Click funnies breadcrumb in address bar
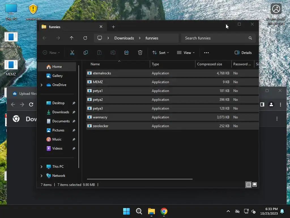 point(152,38)
